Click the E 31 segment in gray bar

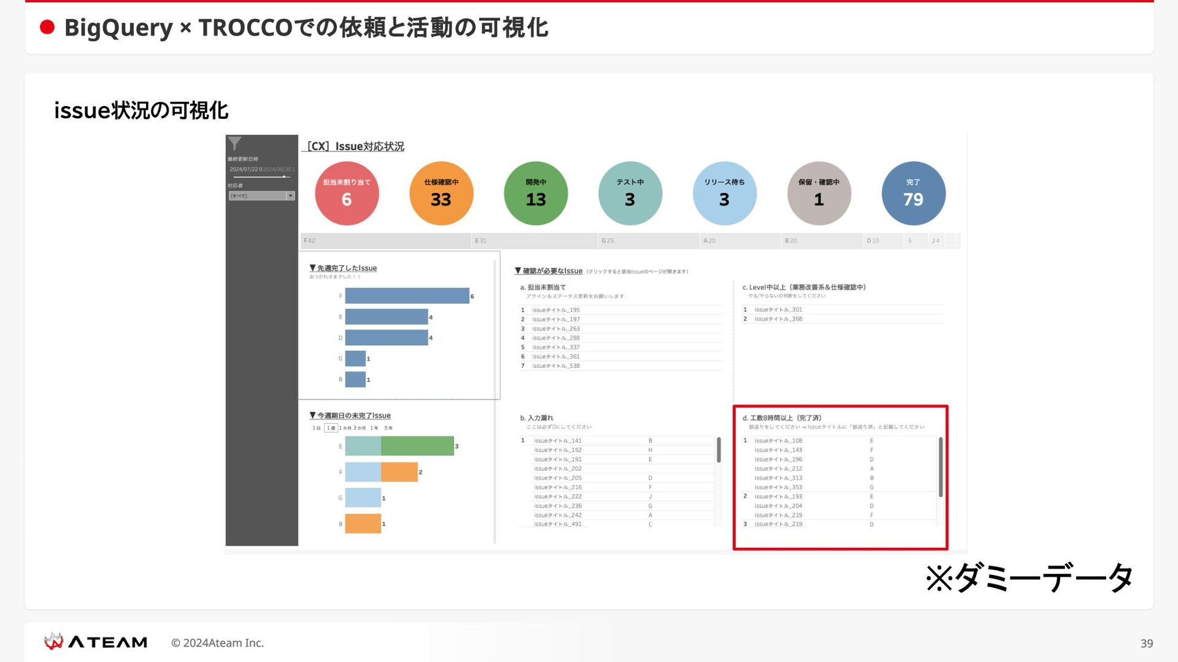point(535,241)
